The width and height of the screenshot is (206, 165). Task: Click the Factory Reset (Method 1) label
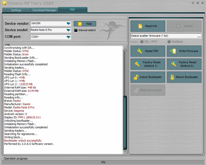point(152,64)
